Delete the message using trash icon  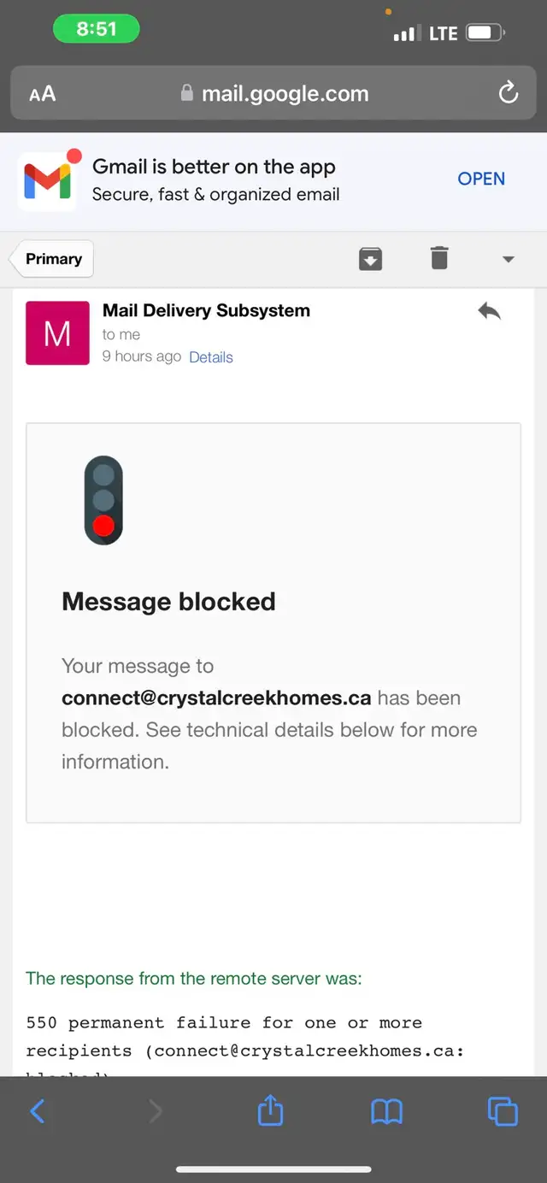tap(439, 258)
